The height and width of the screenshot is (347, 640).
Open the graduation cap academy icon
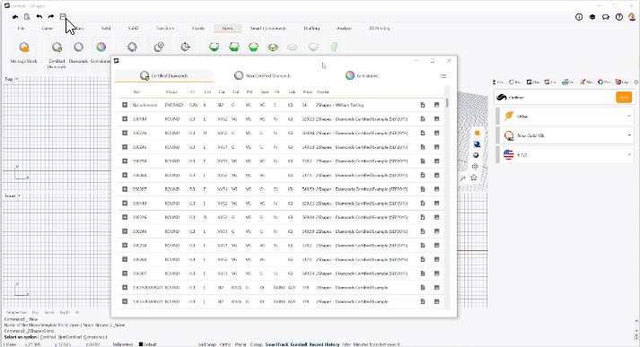pos(592,17)
